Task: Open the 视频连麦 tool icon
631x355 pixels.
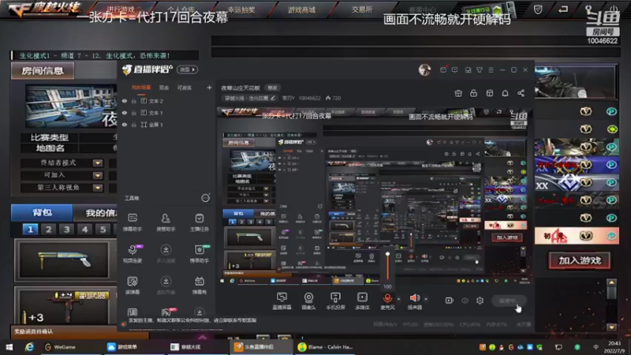Action: 133,253
